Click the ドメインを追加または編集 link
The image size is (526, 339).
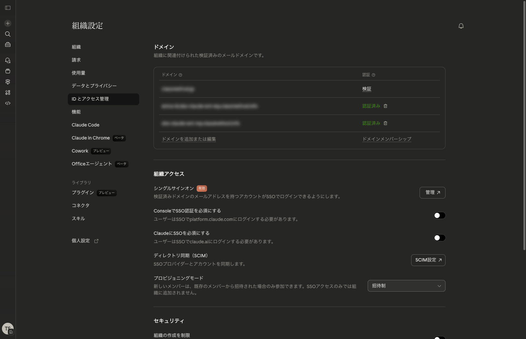click(189, 139)
